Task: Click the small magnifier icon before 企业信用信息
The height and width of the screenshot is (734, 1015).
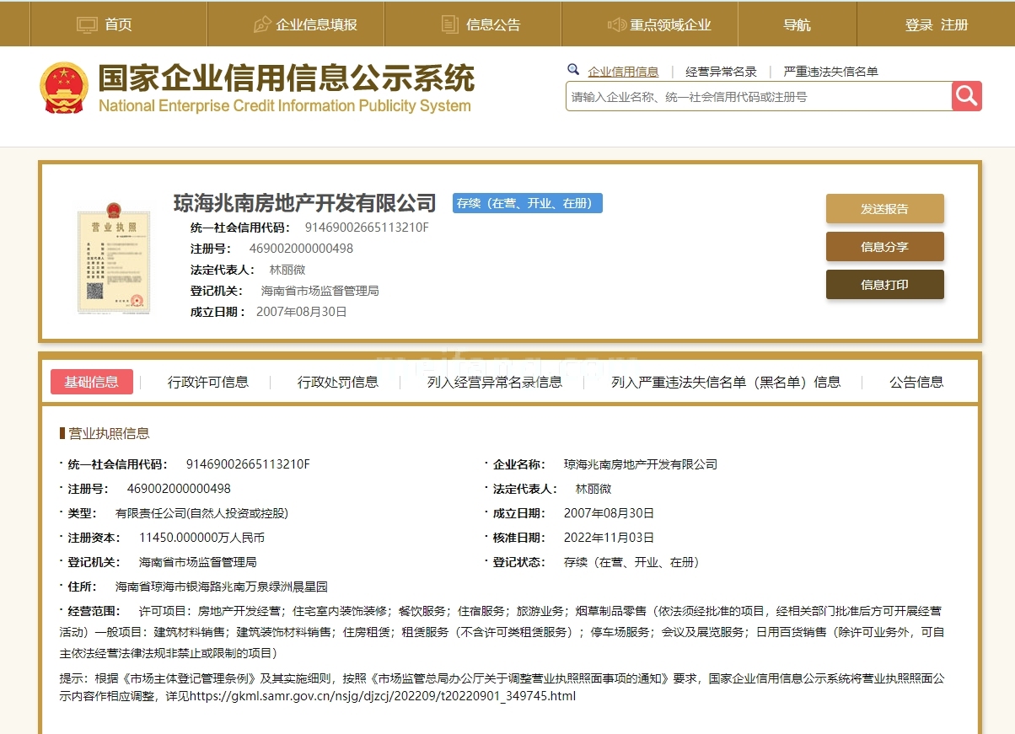Action: (x=574, y=70)
